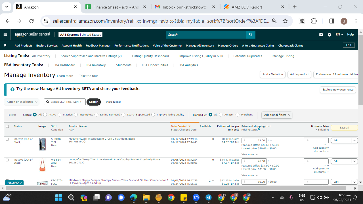The height and width of the screenshot is (204, 363).
Task: Open the notification bell in system tray
Action: 355,197
